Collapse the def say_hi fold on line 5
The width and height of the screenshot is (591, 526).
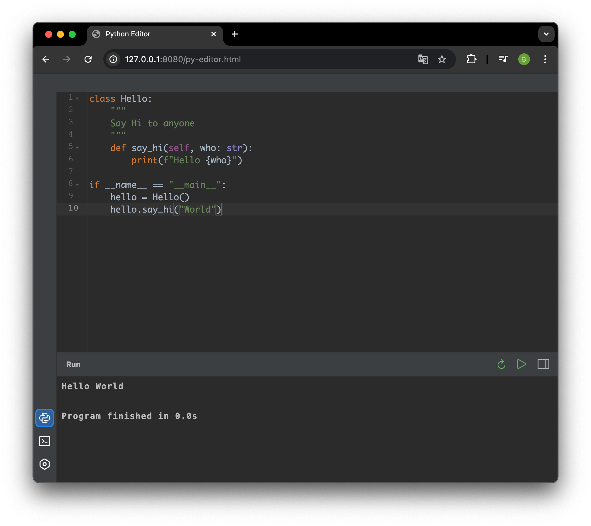(77, 148)
